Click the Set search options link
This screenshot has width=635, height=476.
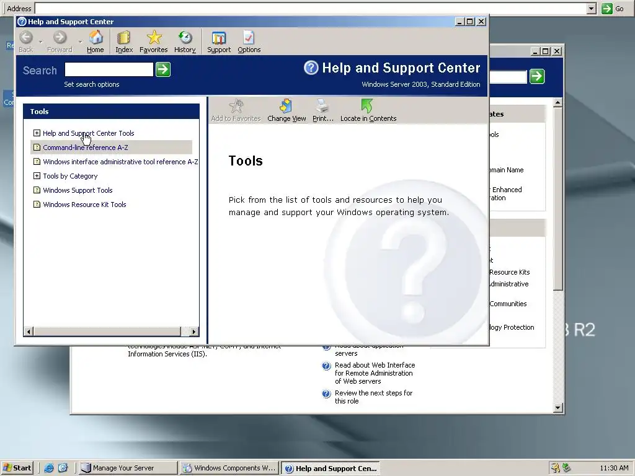click(x=92, y=84)
